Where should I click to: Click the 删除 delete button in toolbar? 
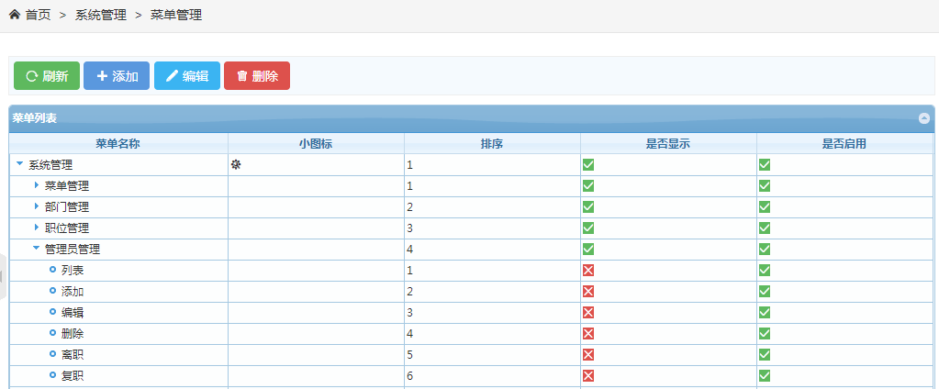pyautogui.click(x=257, y=76)
